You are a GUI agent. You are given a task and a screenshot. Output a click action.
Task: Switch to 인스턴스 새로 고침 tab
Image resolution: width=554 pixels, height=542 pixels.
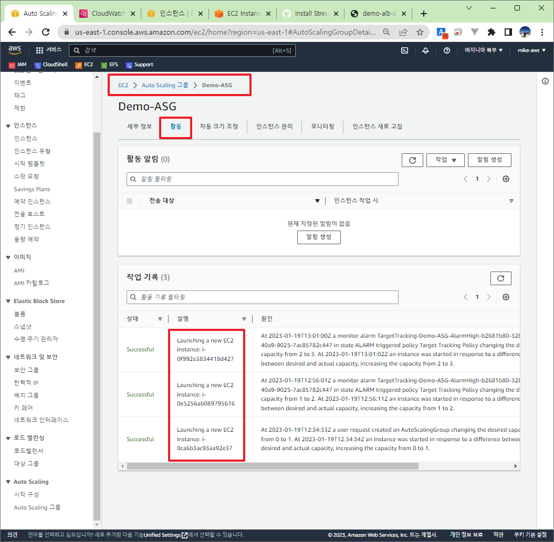(377, 127)
